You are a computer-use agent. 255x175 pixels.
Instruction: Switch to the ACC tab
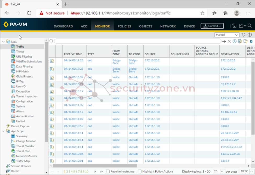click(84, 26)
